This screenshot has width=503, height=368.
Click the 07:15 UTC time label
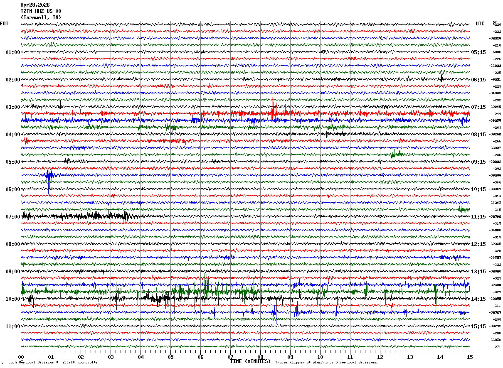(x=478, y=107)
